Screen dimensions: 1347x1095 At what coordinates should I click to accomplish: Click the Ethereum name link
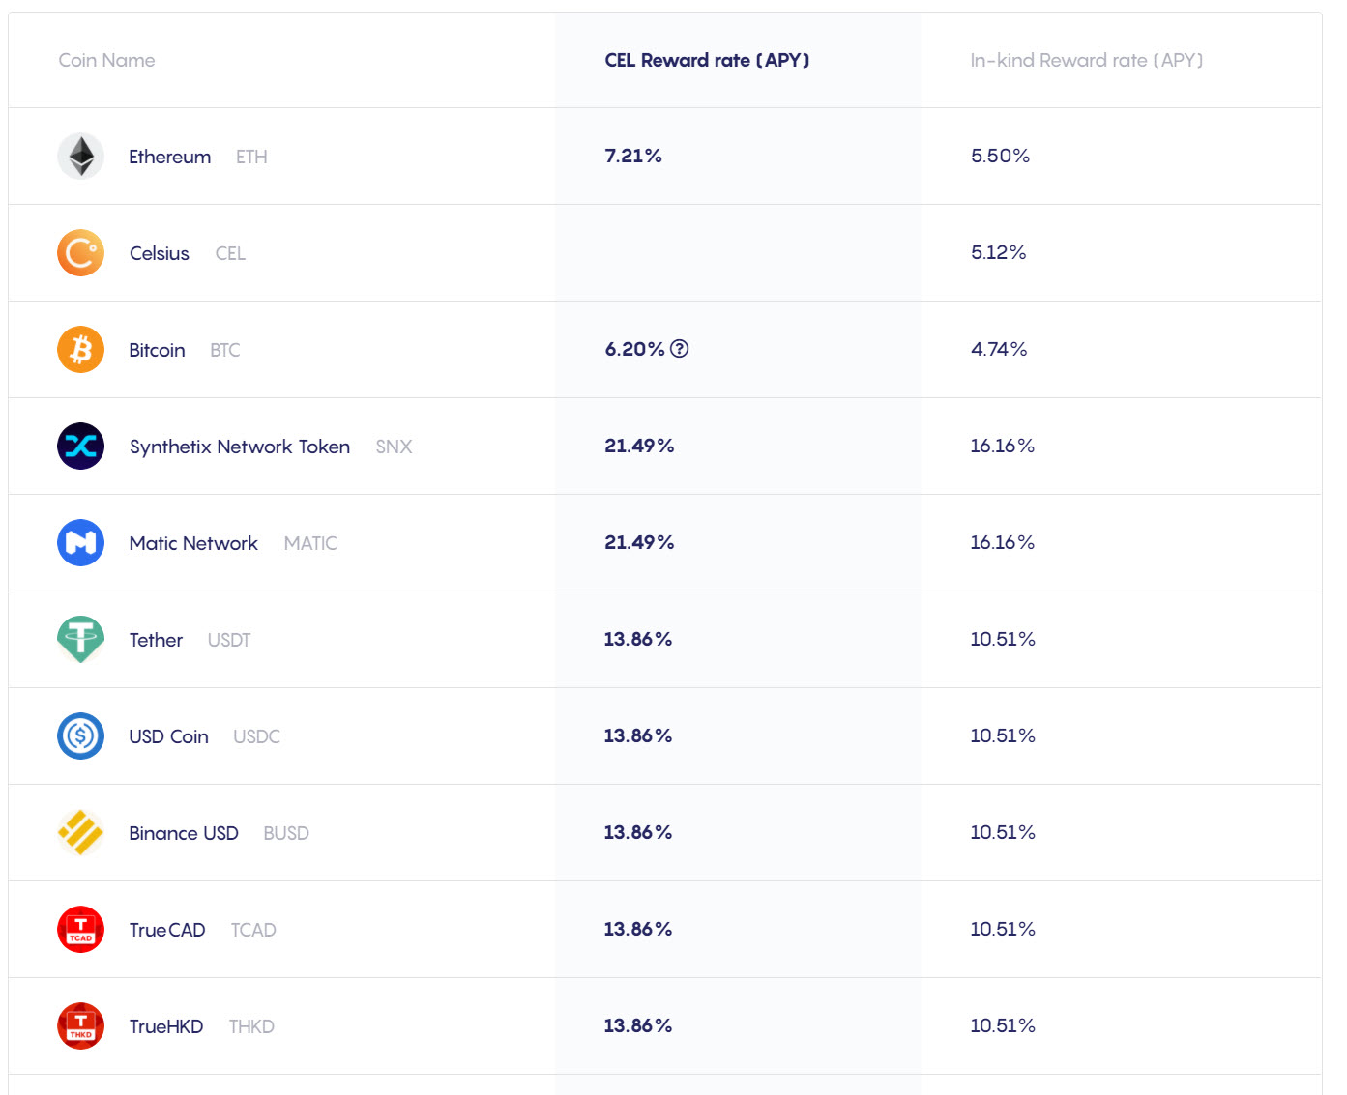169,156
